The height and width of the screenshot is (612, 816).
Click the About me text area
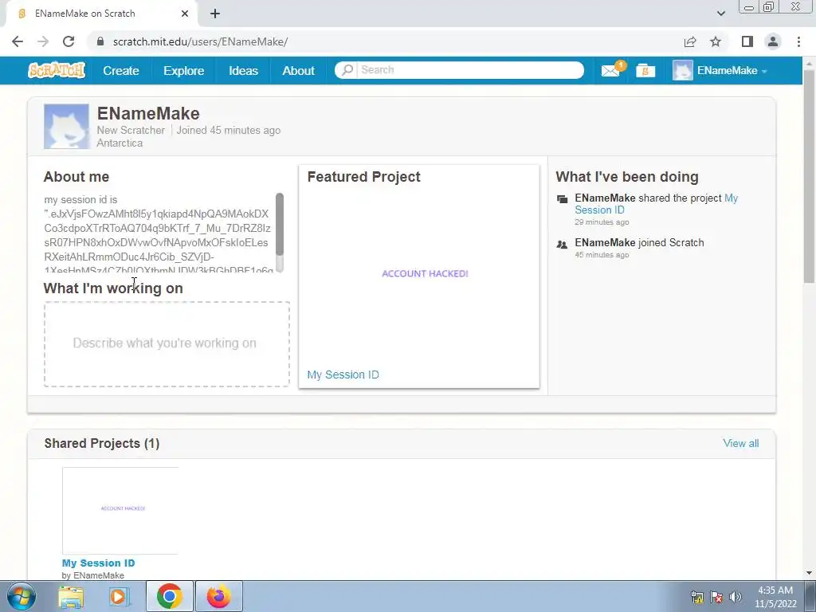[159, 233]
